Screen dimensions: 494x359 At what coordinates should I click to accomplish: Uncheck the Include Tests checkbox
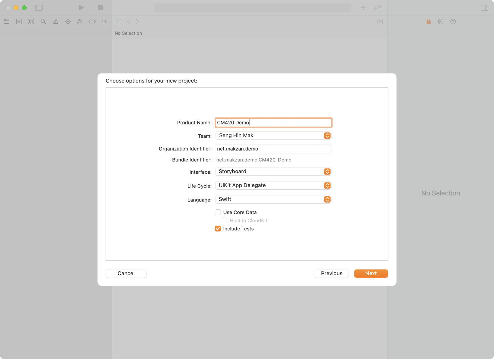218,229
